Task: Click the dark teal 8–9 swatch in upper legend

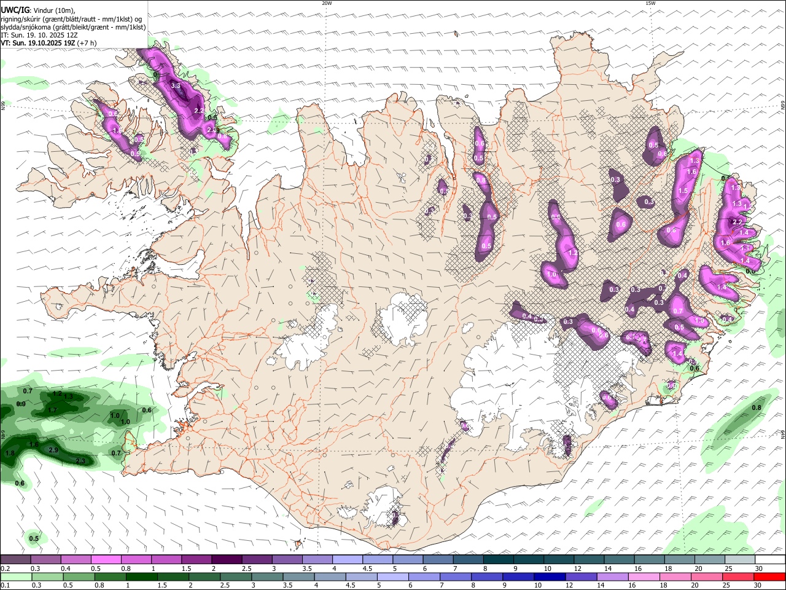Action: tap(498, 560)
